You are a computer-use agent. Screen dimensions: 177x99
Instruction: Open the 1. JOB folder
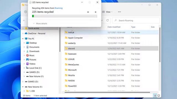[32, 91]
